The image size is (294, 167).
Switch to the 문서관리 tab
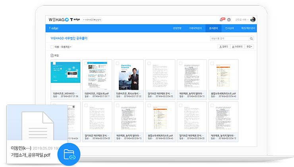213,29
